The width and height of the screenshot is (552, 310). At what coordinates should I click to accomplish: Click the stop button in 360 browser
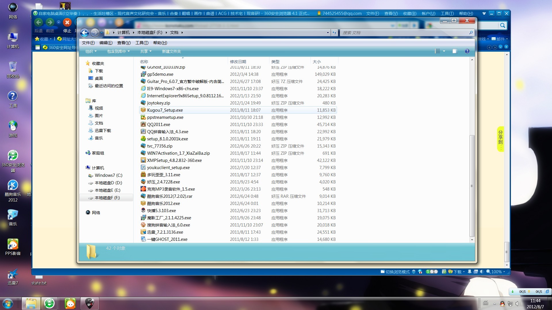(67, 22)
